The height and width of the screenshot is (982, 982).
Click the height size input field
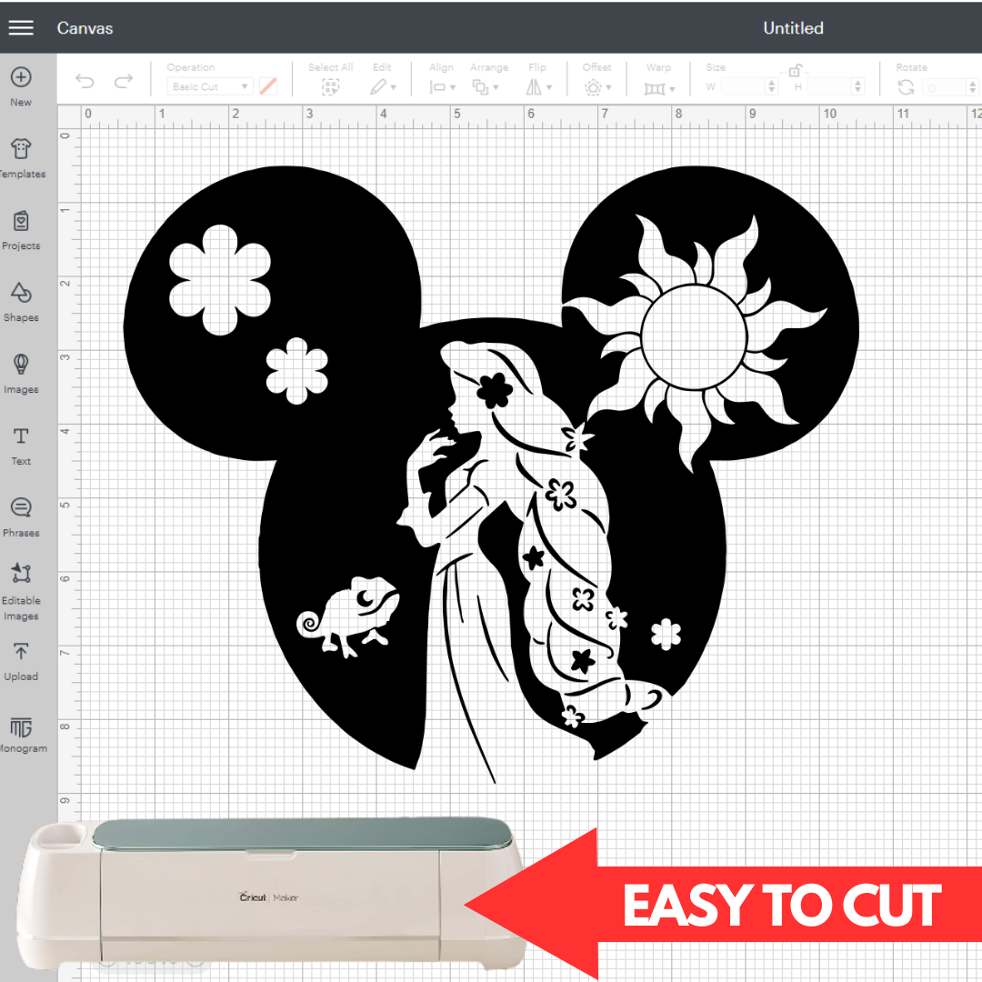[829, 86]
